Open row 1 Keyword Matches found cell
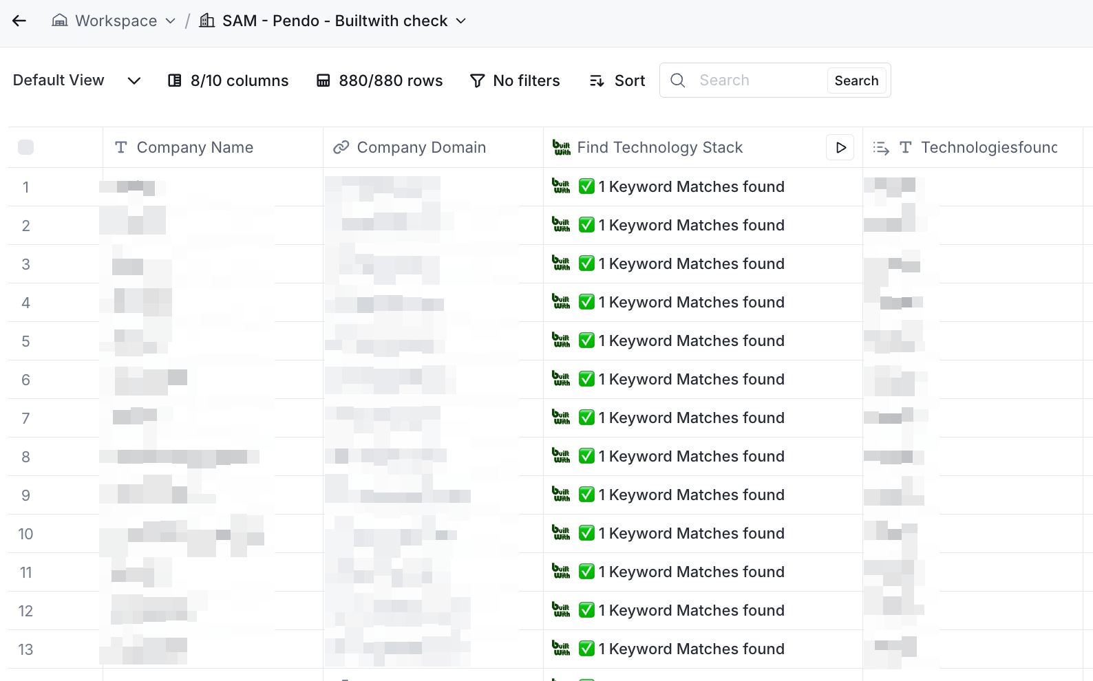This screenshot has width=1093, height=681. (703, 187)
